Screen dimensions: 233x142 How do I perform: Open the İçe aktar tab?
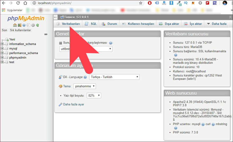(x=193, y=24)
